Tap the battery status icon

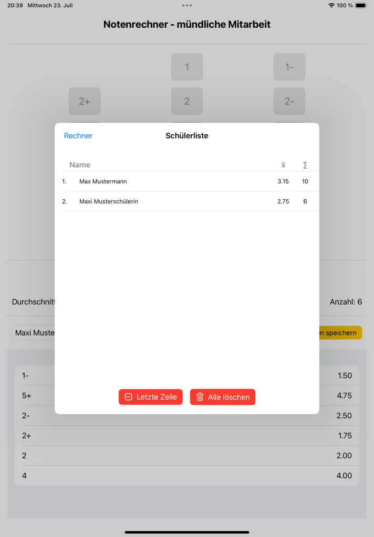click(x=361, y=5)
